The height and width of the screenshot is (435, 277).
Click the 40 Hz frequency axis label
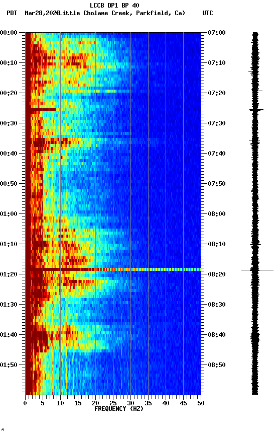[x=166, y=403]
